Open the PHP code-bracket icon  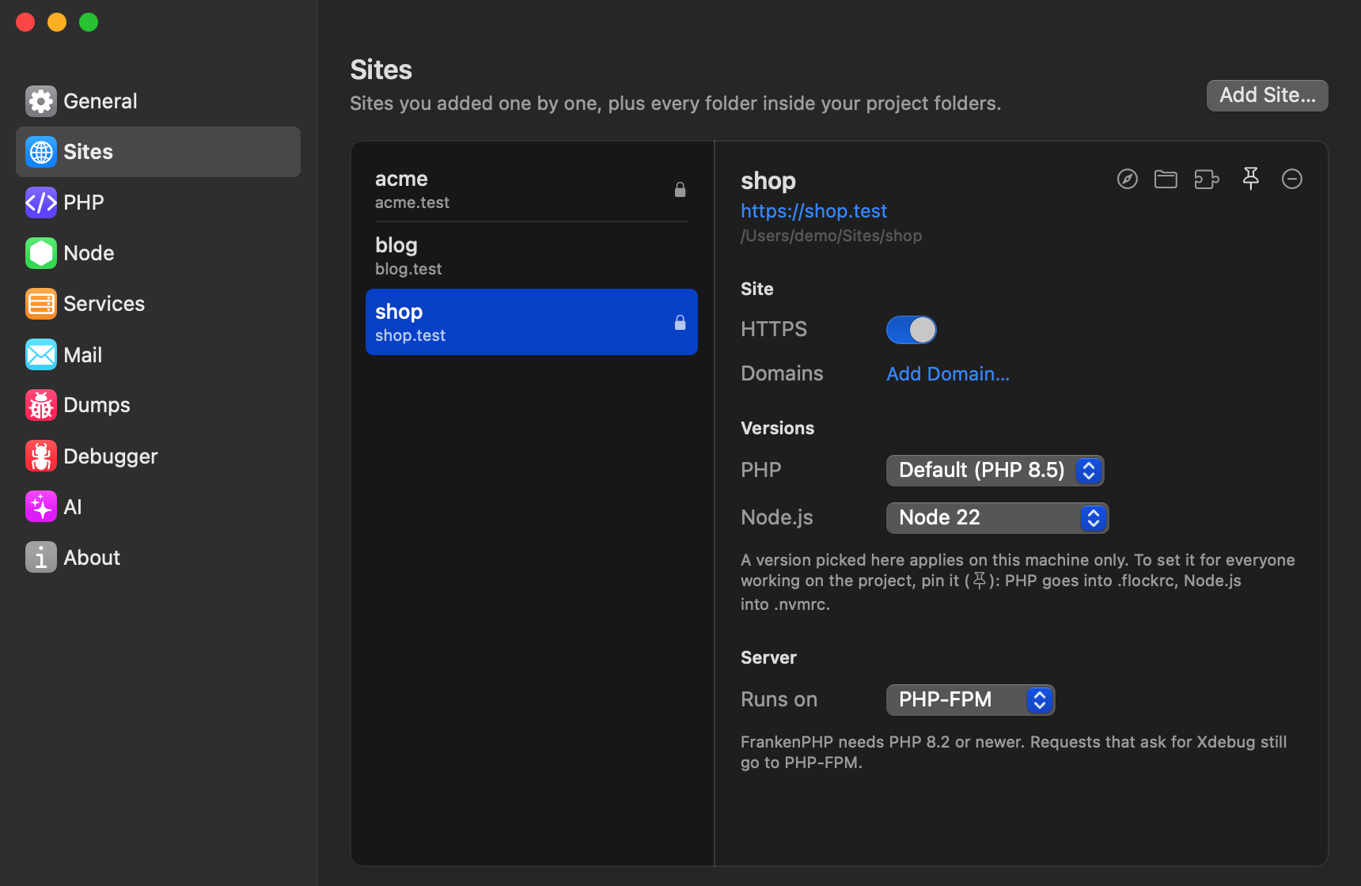(x=40, y=203)
